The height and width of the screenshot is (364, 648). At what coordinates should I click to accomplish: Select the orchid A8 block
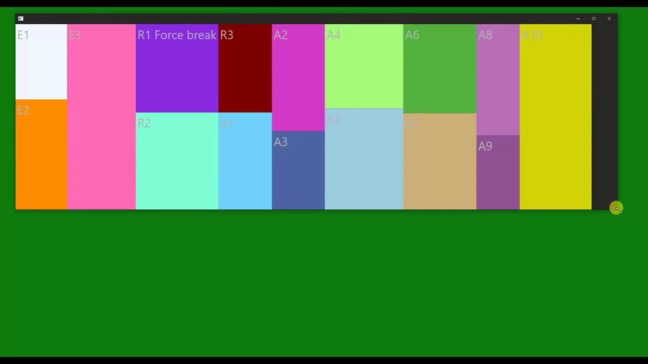(498, 80)
